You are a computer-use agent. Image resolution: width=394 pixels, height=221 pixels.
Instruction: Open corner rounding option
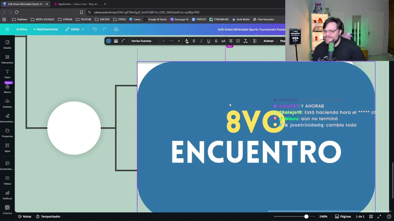[123, 41]
